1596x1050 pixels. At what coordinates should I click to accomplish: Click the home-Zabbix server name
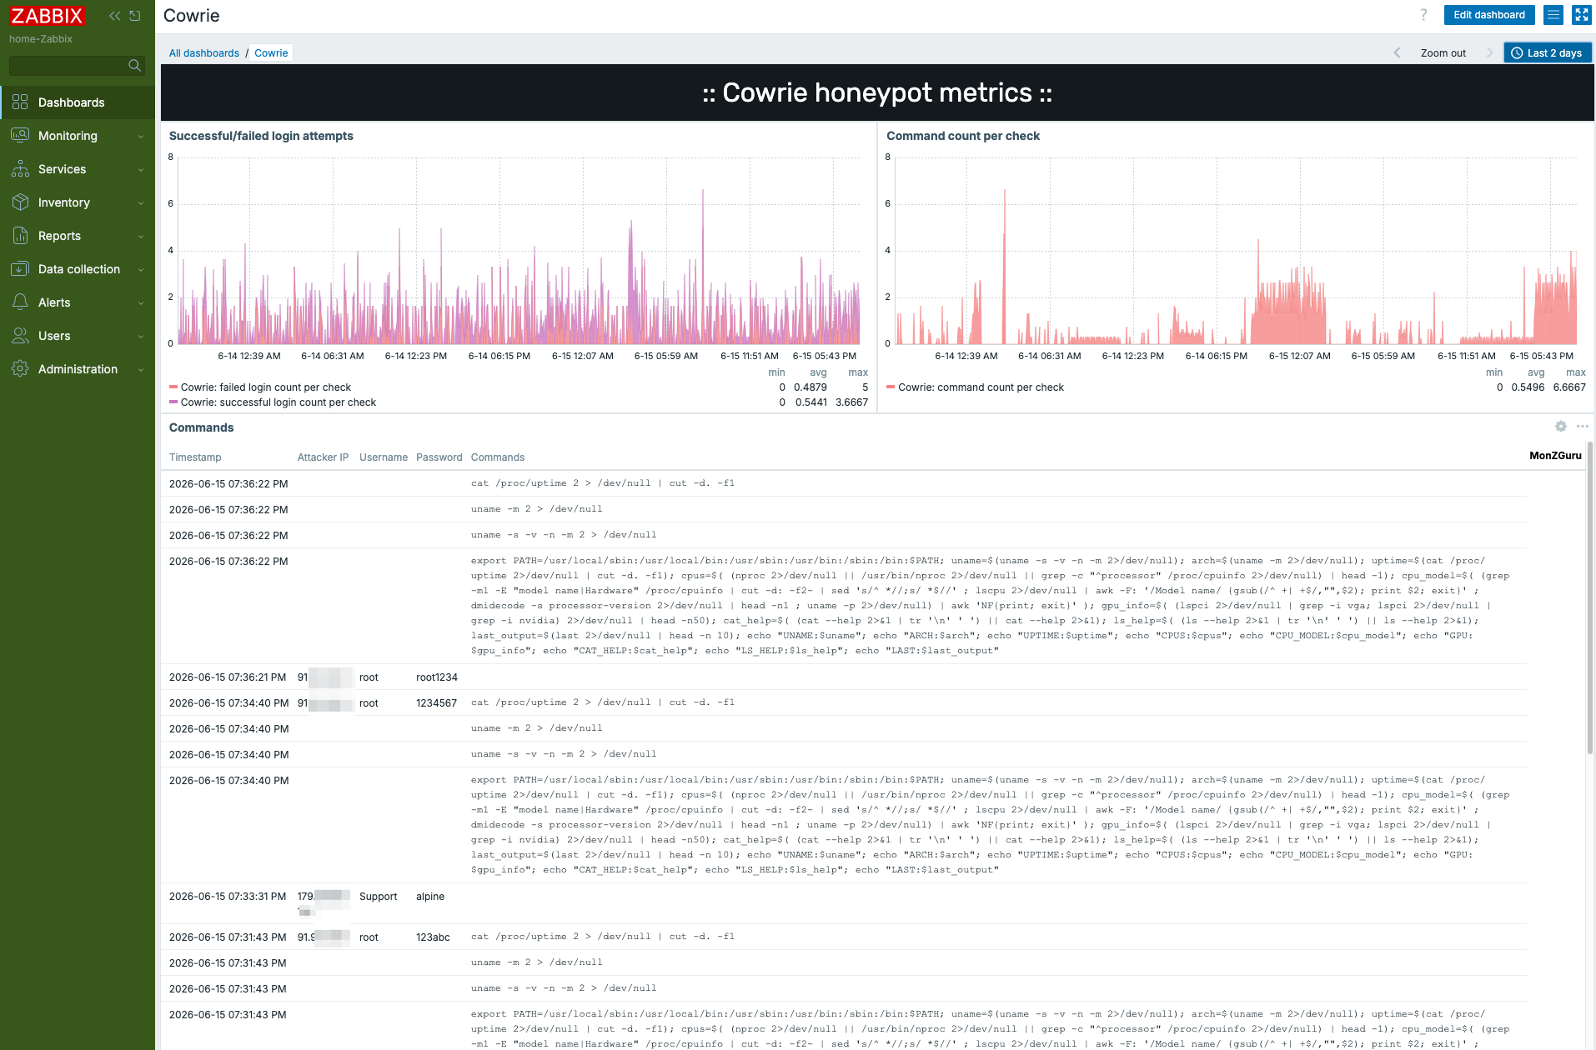click(41, 39)
